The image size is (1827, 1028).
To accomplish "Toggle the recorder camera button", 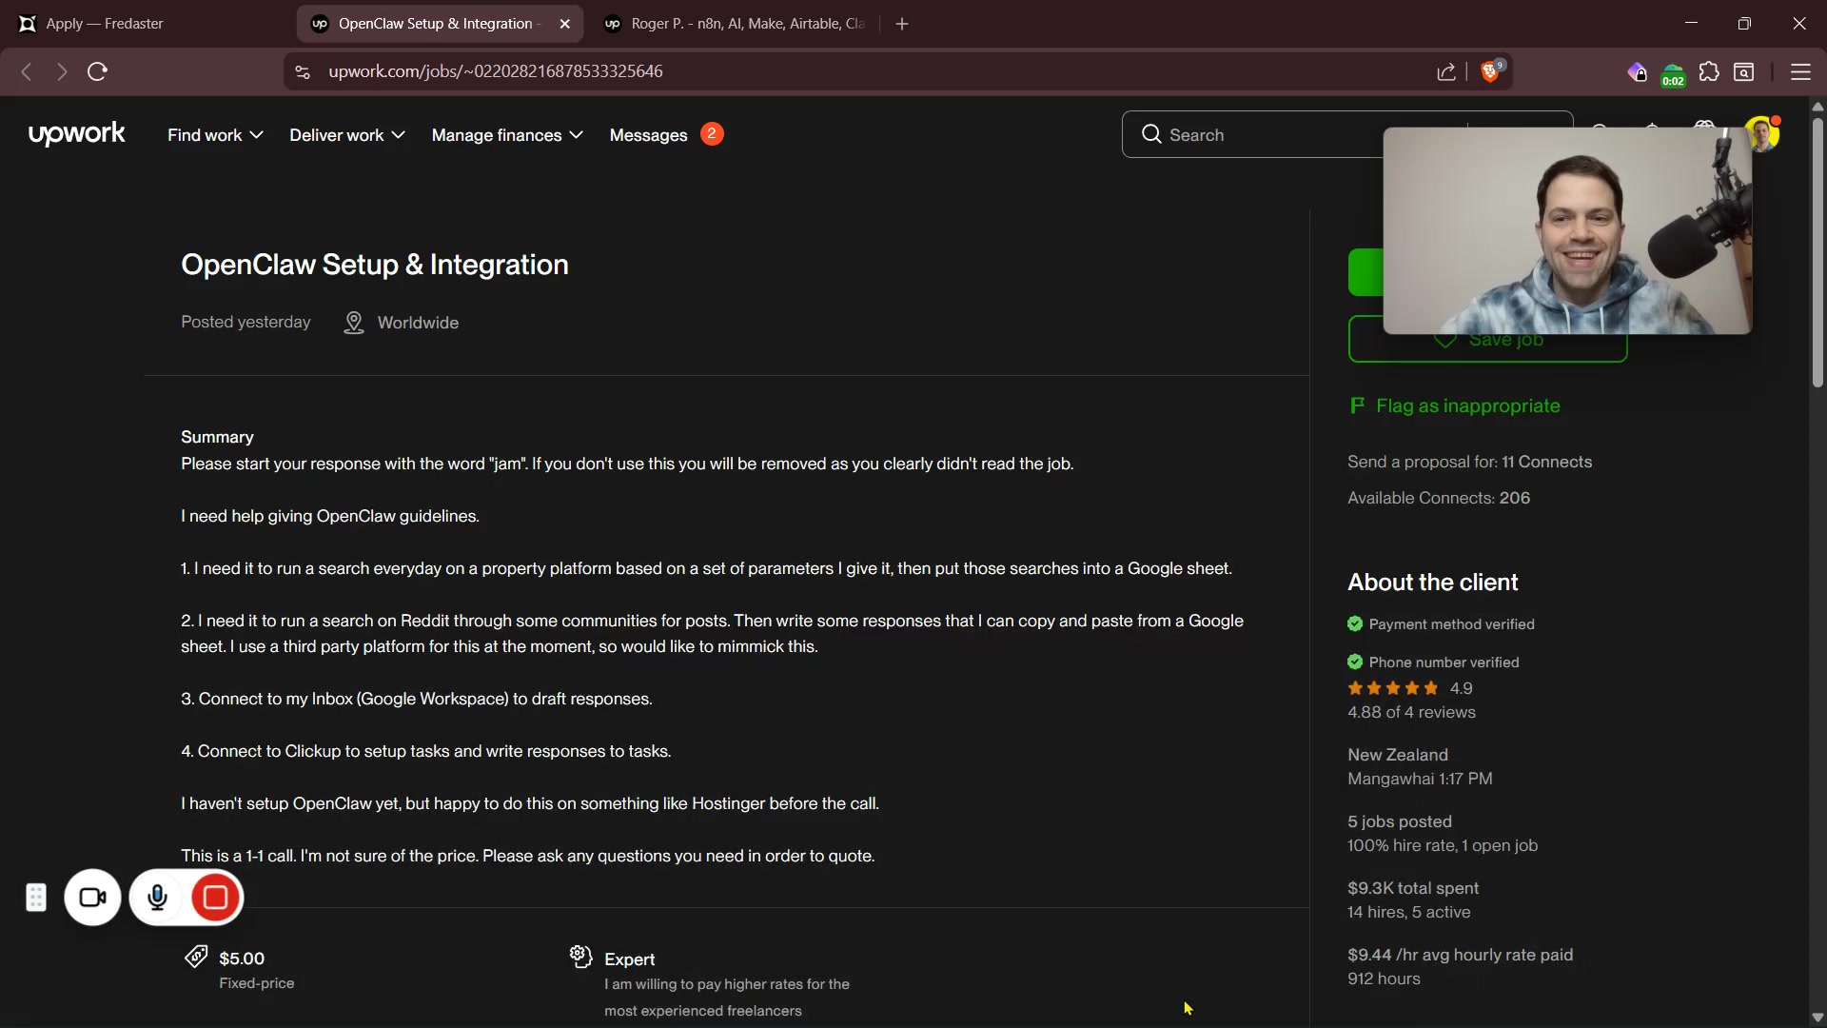I will 92,898.
